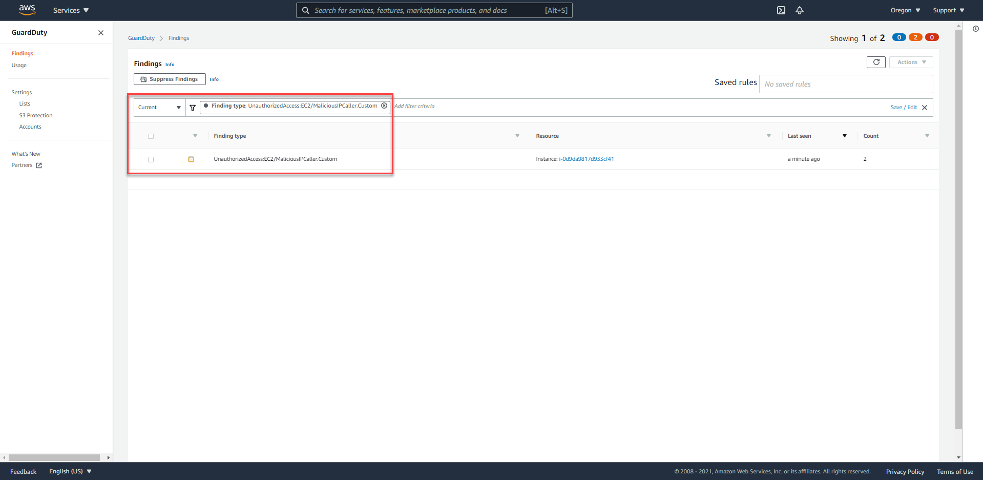This screenshot has width=983, height=480.
Task: Open the UnauthorizedAccess:EC2/MaliciousIPCaller.Custom finding
Action: click(x=275, y=159)
